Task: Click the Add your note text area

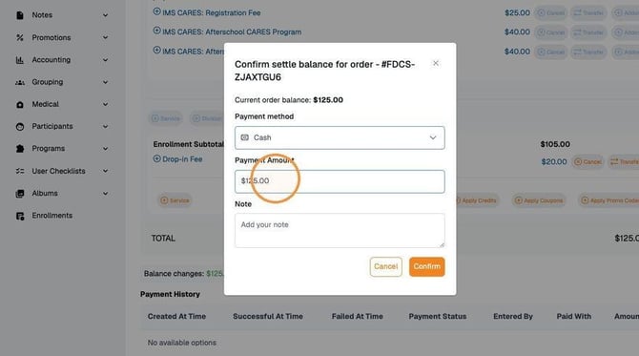Action: (x=340, y=230)
